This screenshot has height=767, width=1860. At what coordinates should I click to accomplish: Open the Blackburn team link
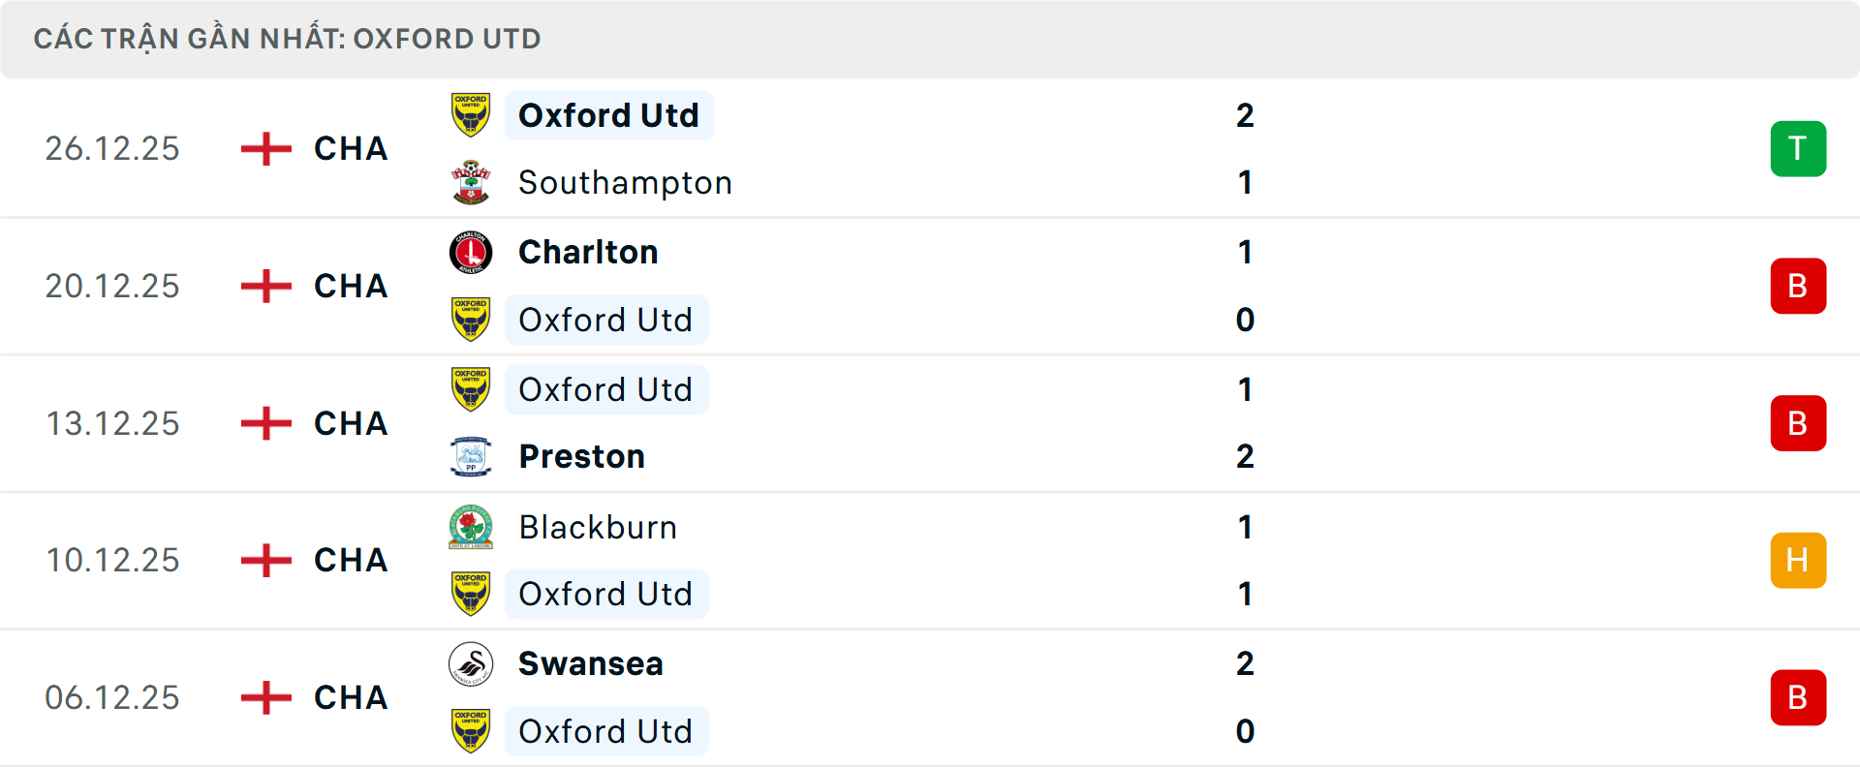[x=598, y=528]
